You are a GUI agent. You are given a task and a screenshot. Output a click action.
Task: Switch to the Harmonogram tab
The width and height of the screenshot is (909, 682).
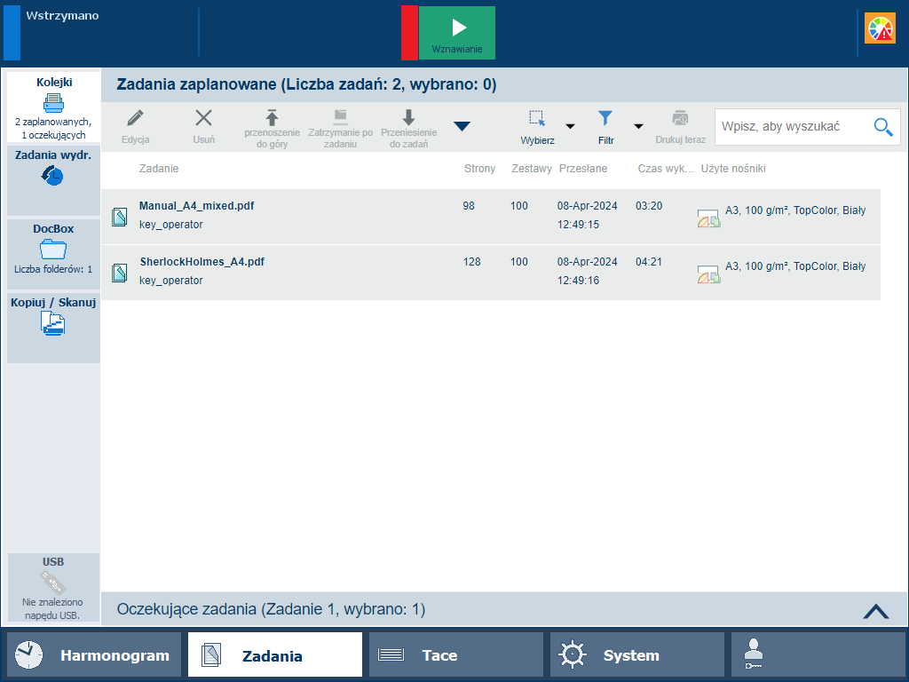94,655
